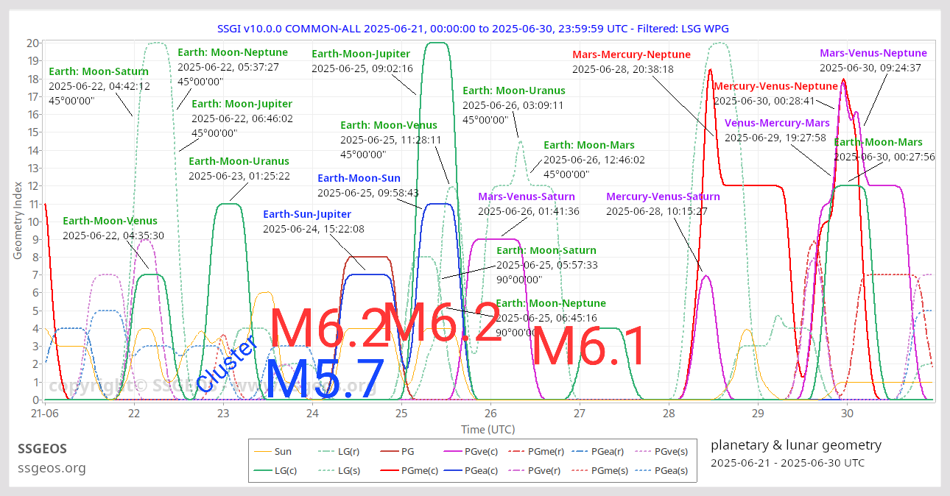Click the blue Cluster text label
The width and height of the screenshot is (950, 496).
point(228,364)
